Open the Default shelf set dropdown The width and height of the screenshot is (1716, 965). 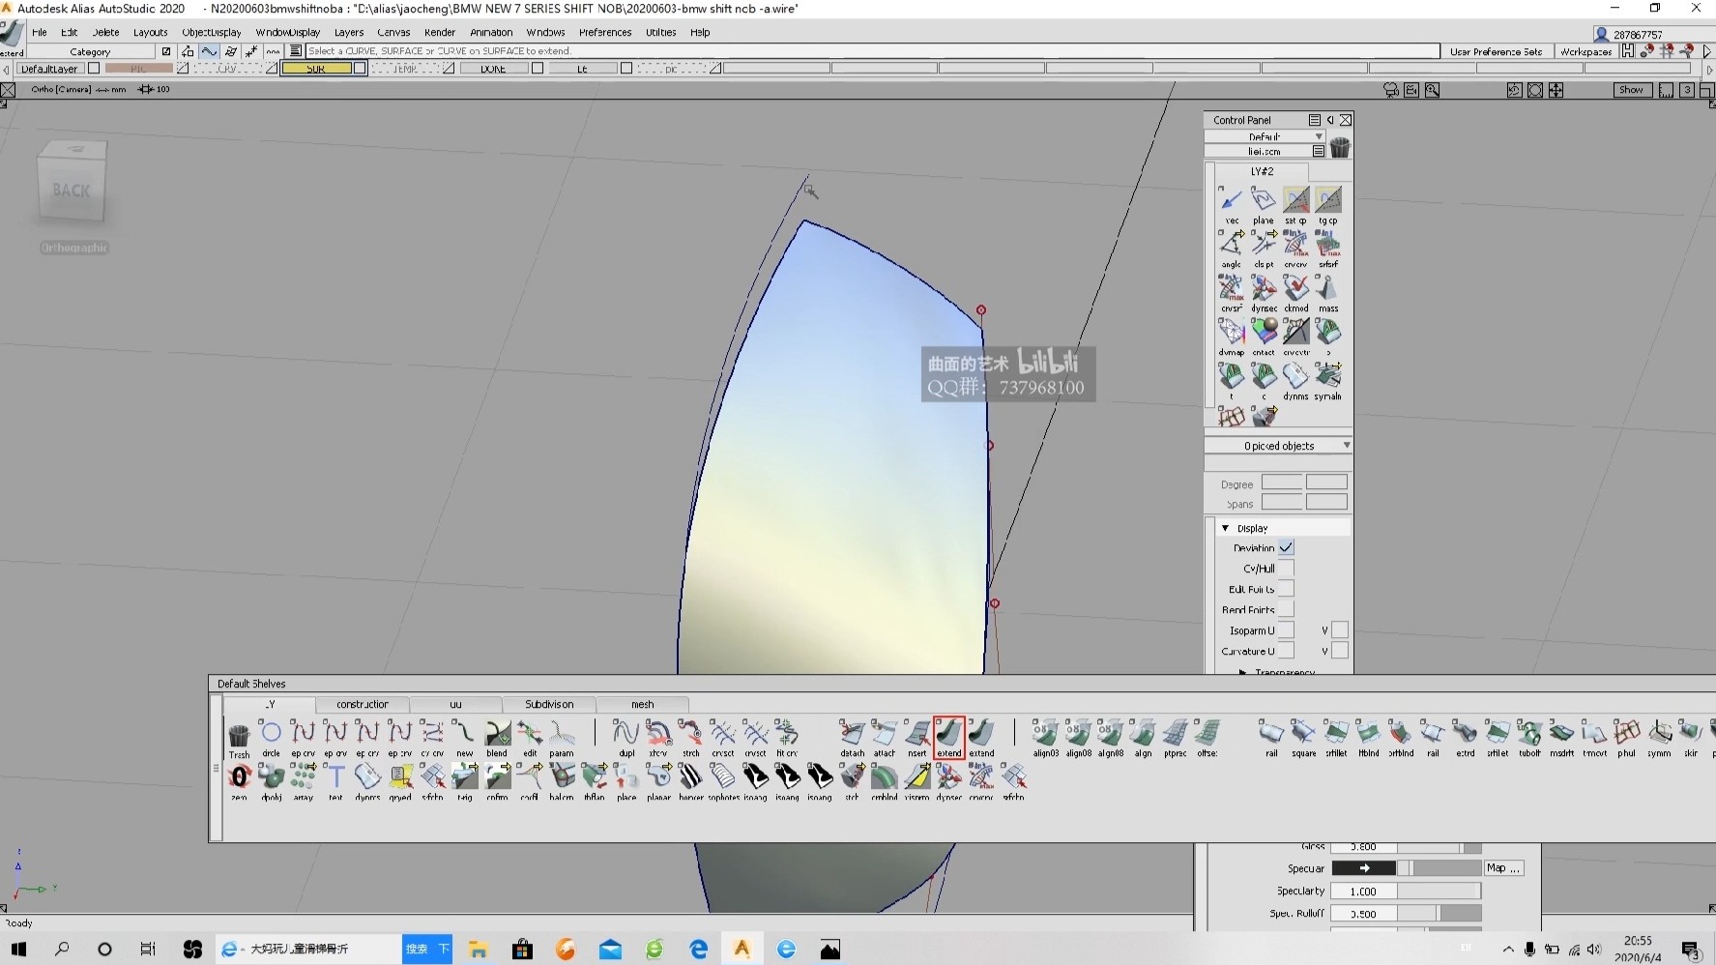(x=1265, y=136)
